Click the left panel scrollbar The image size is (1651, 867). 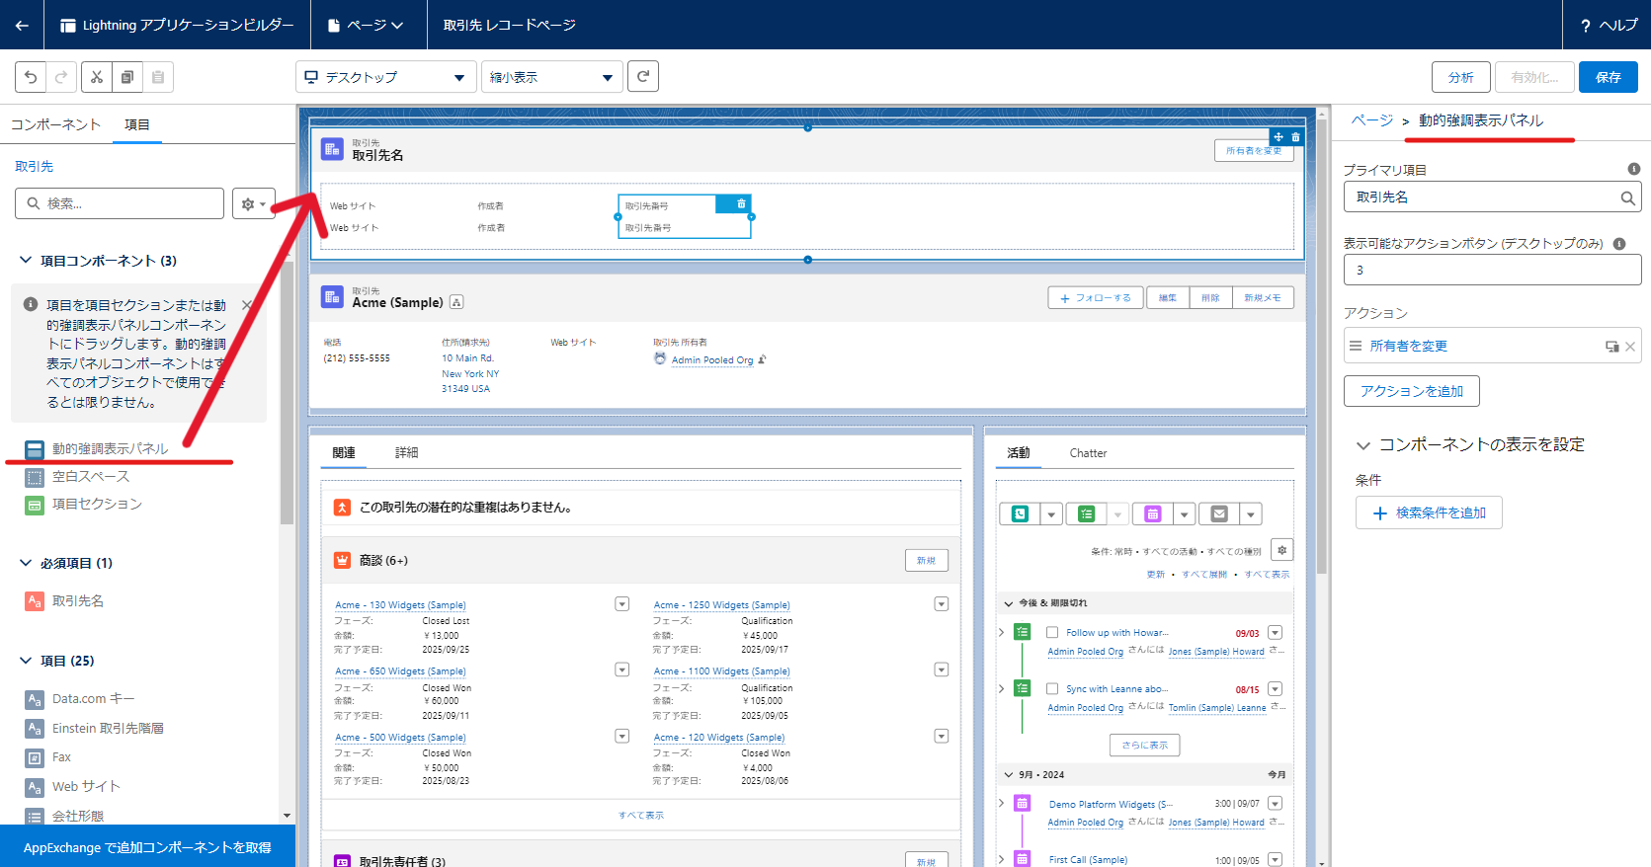point(288,395)
